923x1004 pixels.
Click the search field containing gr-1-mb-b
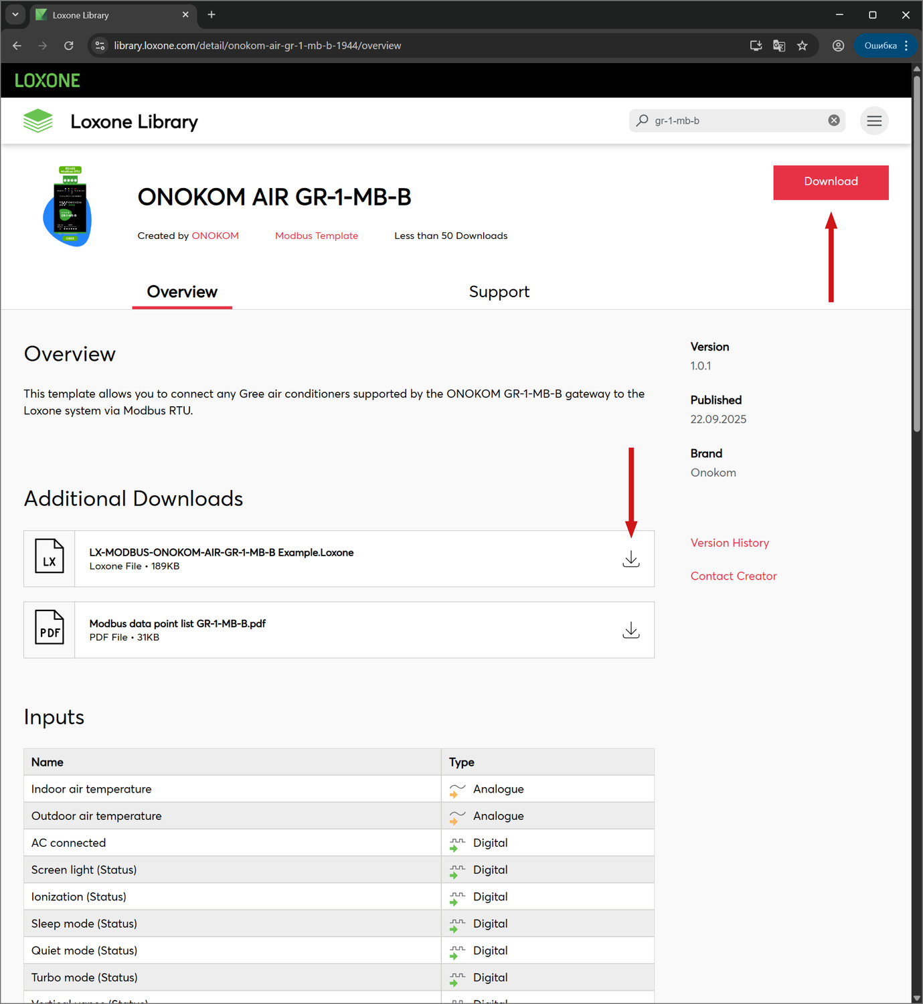(736, 120)
